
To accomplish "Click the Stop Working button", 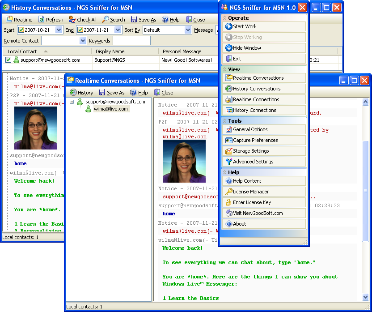I will pos(264,37).
